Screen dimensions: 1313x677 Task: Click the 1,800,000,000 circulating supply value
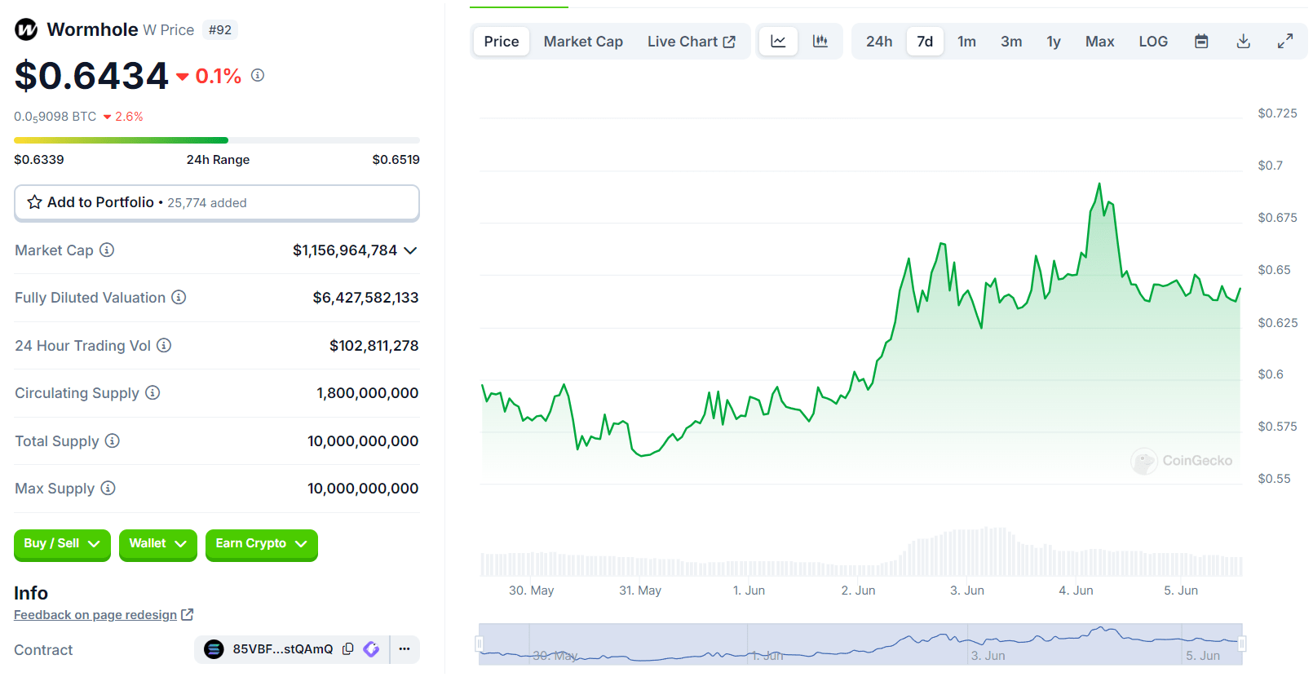coord(368,393)
